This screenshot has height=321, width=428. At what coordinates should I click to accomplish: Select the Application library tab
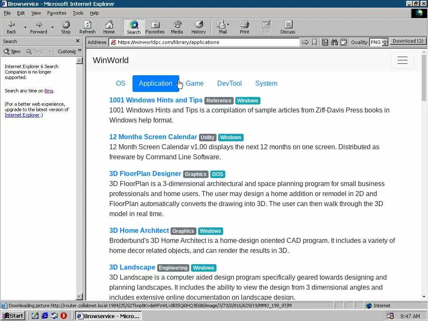155,84
